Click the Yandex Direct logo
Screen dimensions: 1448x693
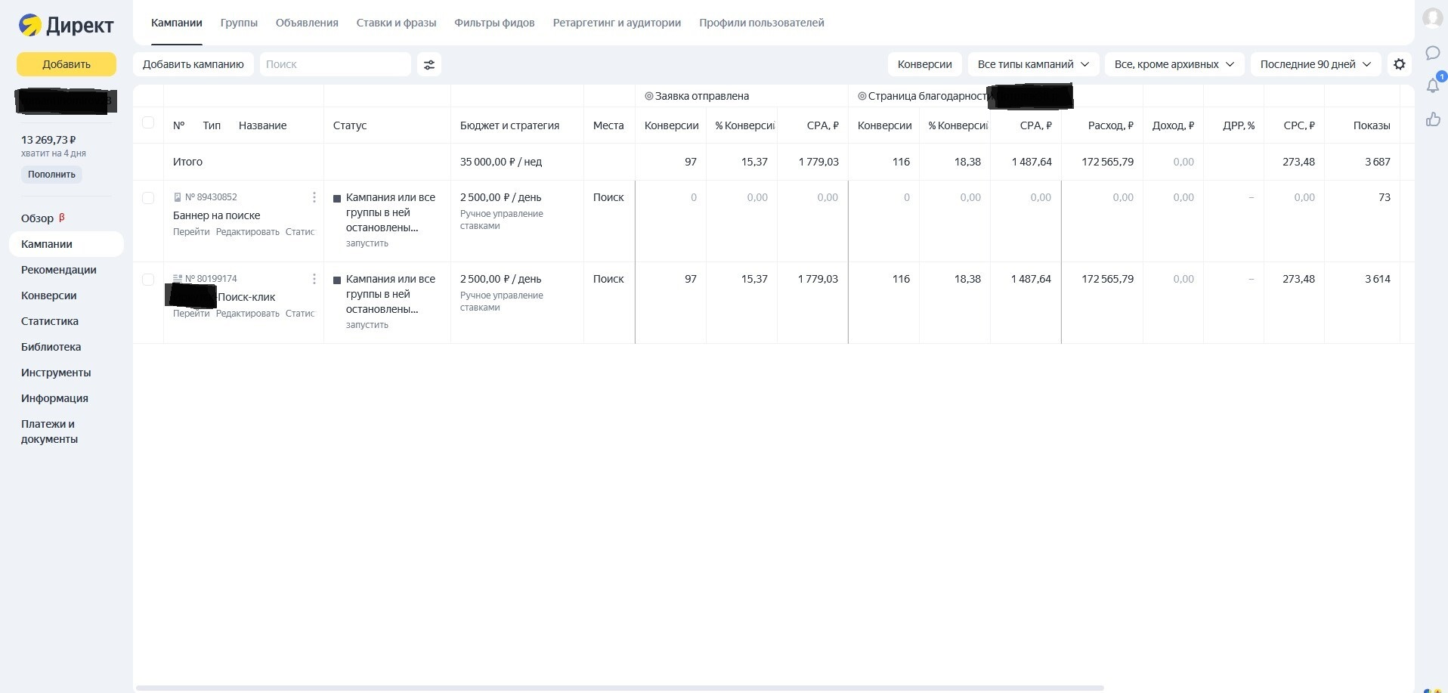[x=67, y=26]
